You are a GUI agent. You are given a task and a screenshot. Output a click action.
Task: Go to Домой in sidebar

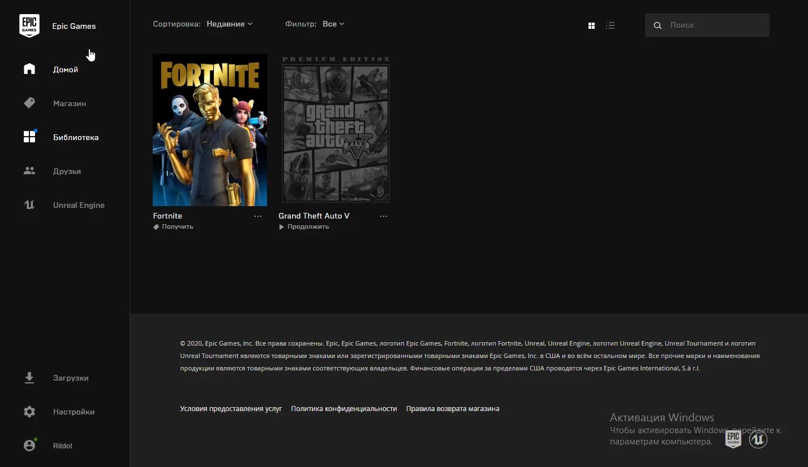[66, 69]
